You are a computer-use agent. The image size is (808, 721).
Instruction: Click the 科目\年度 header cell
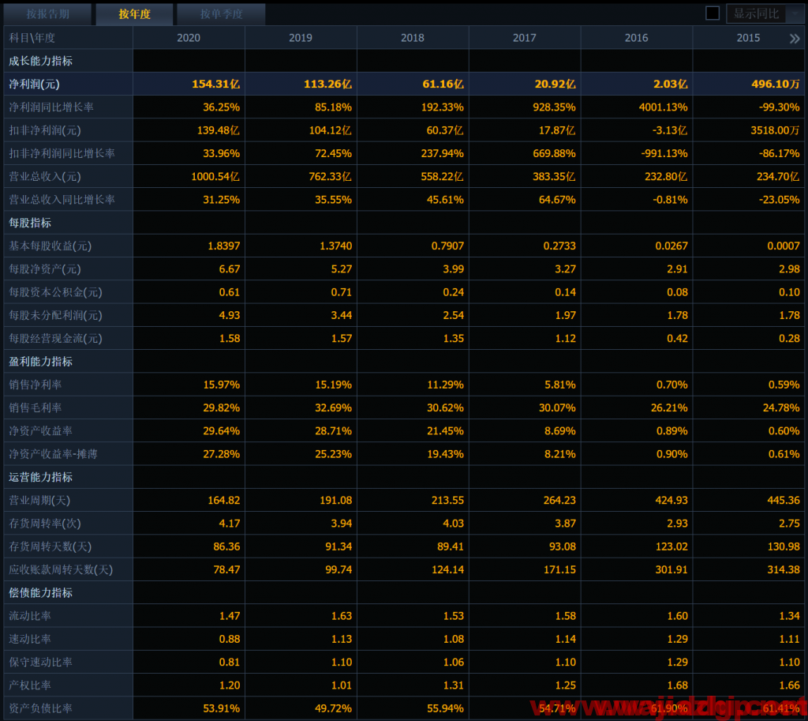click(x=68, y=38)
